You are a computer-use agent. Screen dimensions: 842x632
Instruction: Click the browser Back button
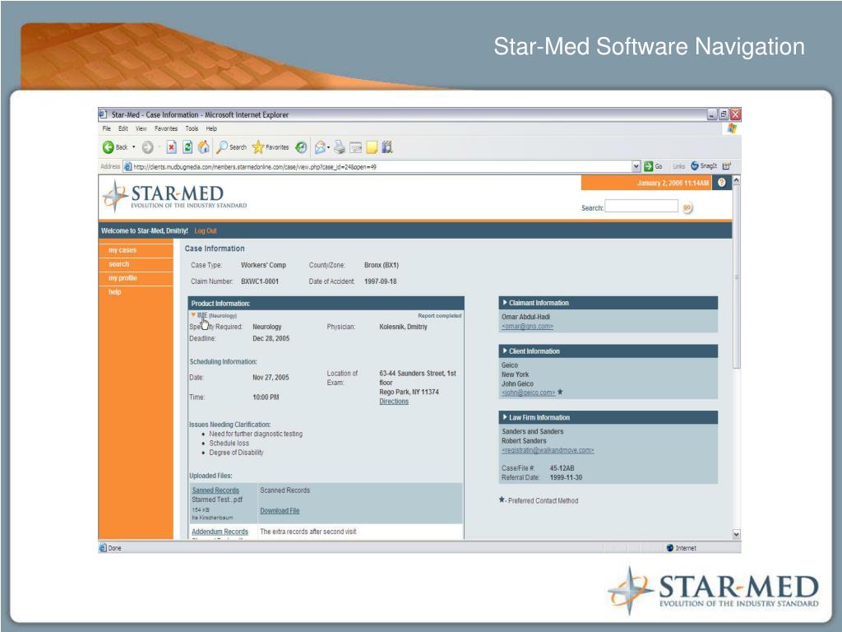(115, 147)
